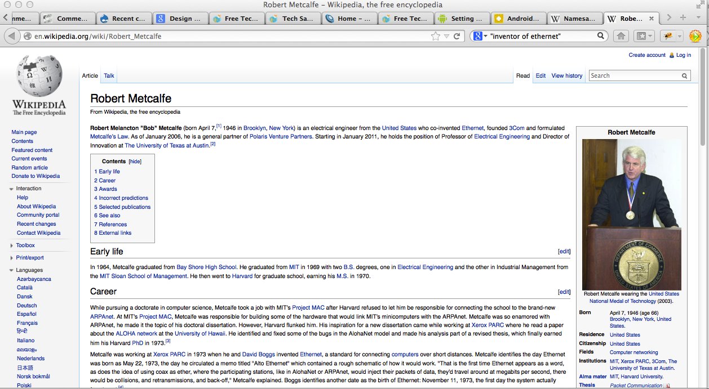The height and width of the screenshot is (389, 709).
Task: Open the Xerox PARC link under Career
Action: pos(488,325)
